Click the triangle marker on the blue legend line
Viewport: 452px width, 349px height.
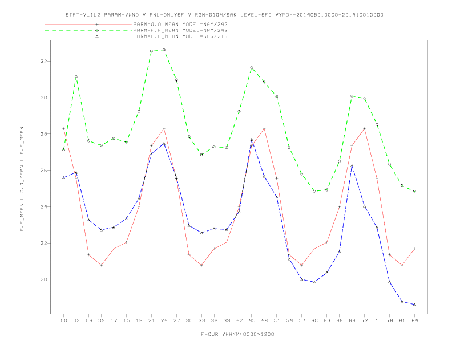pyautogui.click(x=97, y=36)
